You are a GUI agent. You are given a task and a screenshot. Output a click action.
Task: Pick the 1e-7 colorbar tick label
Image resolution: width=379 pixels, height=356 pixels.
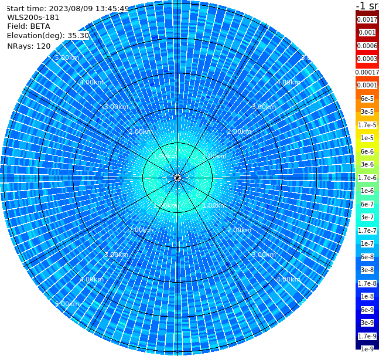point(367,243)
